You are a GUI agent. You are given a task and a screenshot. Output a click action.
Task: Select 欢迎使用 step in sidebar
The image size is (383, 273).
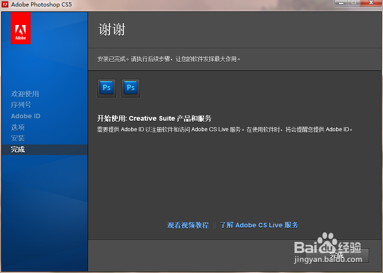pos(25,94)
